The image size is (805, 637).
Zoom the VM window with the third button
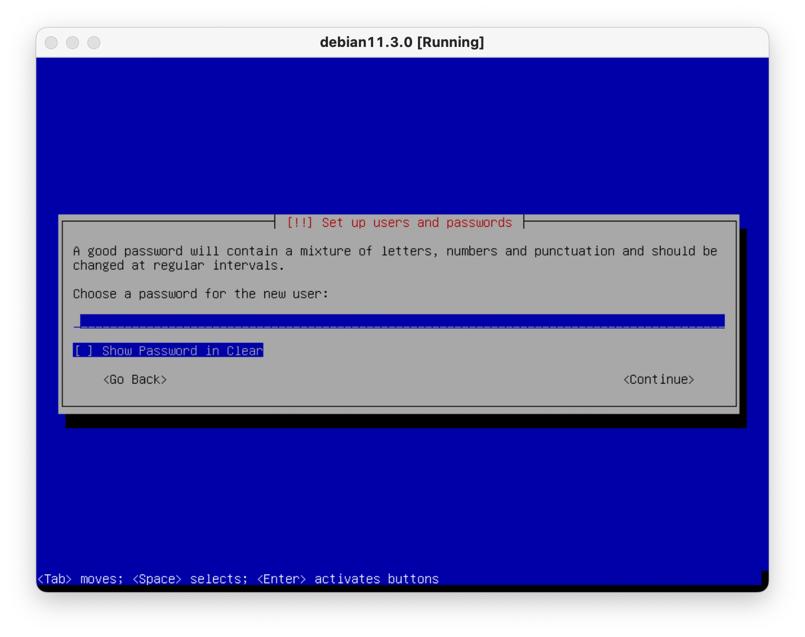click(x=94, y=43)
